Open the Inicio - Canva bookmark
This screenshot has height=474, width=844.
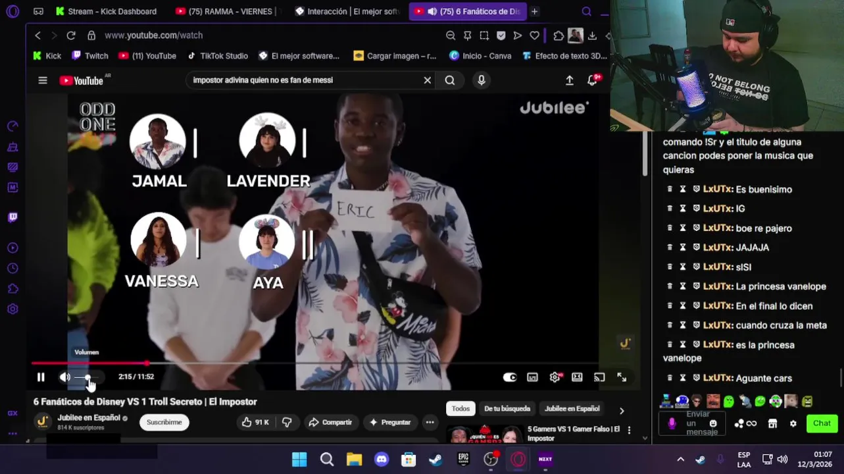(480, 56)
